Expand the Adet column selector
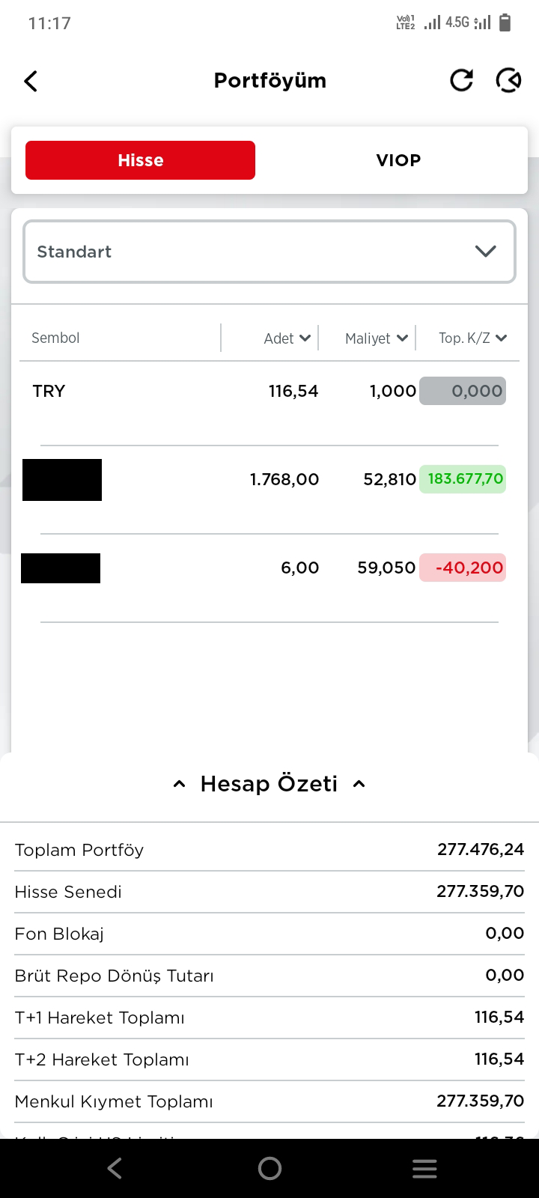This screenshot has height=1198, width=539. (x=287, y=338)
